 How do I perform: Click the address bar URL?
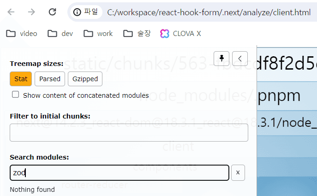(x=209, y=12)
